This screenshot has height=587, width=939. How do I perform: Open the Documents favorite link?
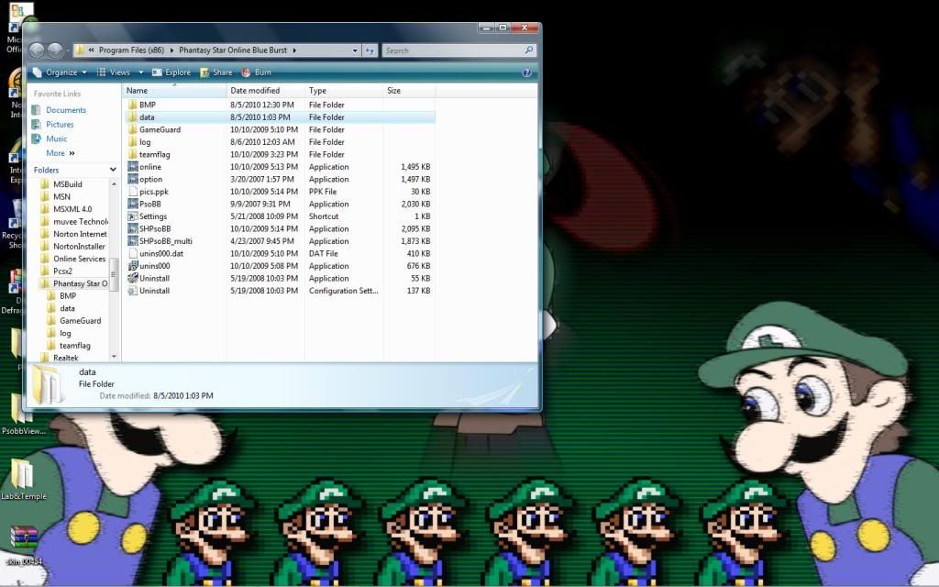pyautogui.click(x=65, y=110)
